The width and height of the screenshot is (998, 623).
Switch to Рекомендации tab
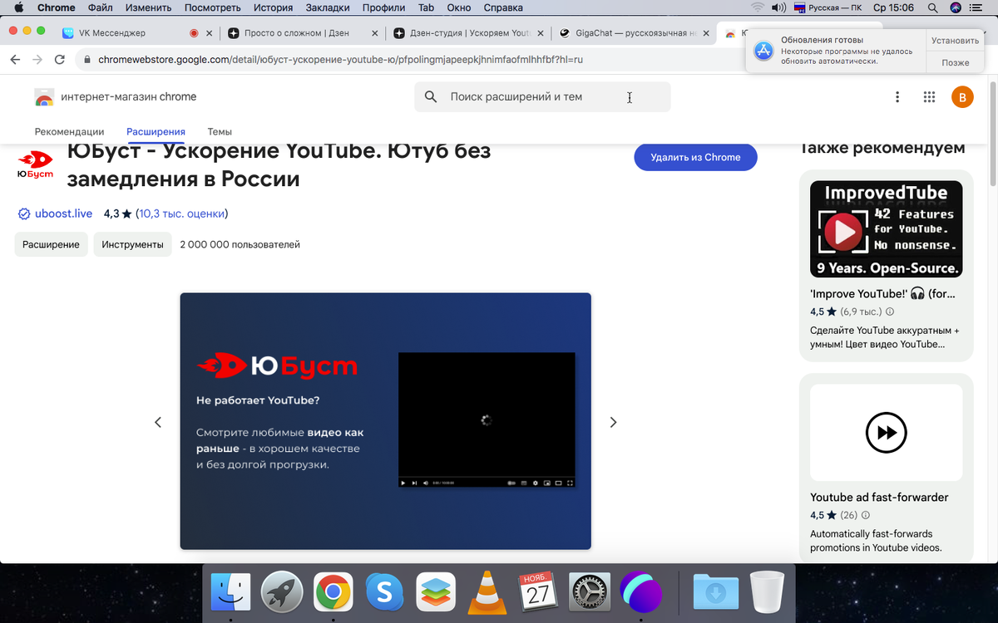coord(69,131)
